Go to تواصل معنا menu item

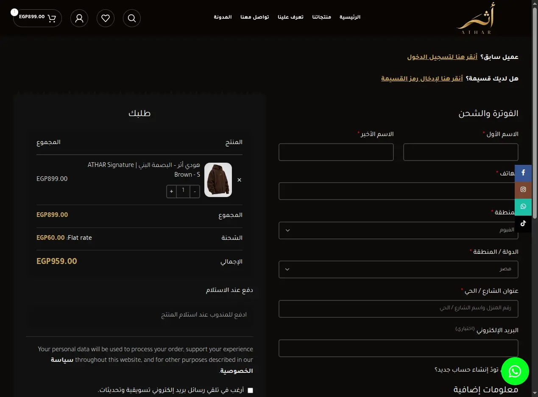(255, 17)
